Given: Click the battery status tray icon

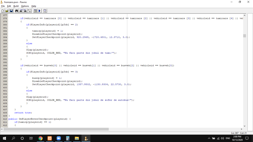Looking at the screenshot, I should 214,138.
